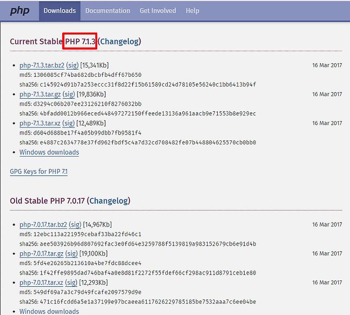Click the date beside php-7.0.17.tar.bz2

327,225
